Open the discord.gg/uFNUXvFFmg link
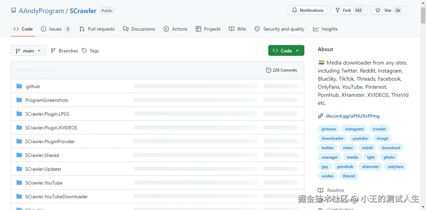This screenshot has height=210, width=426. [353, 116]
